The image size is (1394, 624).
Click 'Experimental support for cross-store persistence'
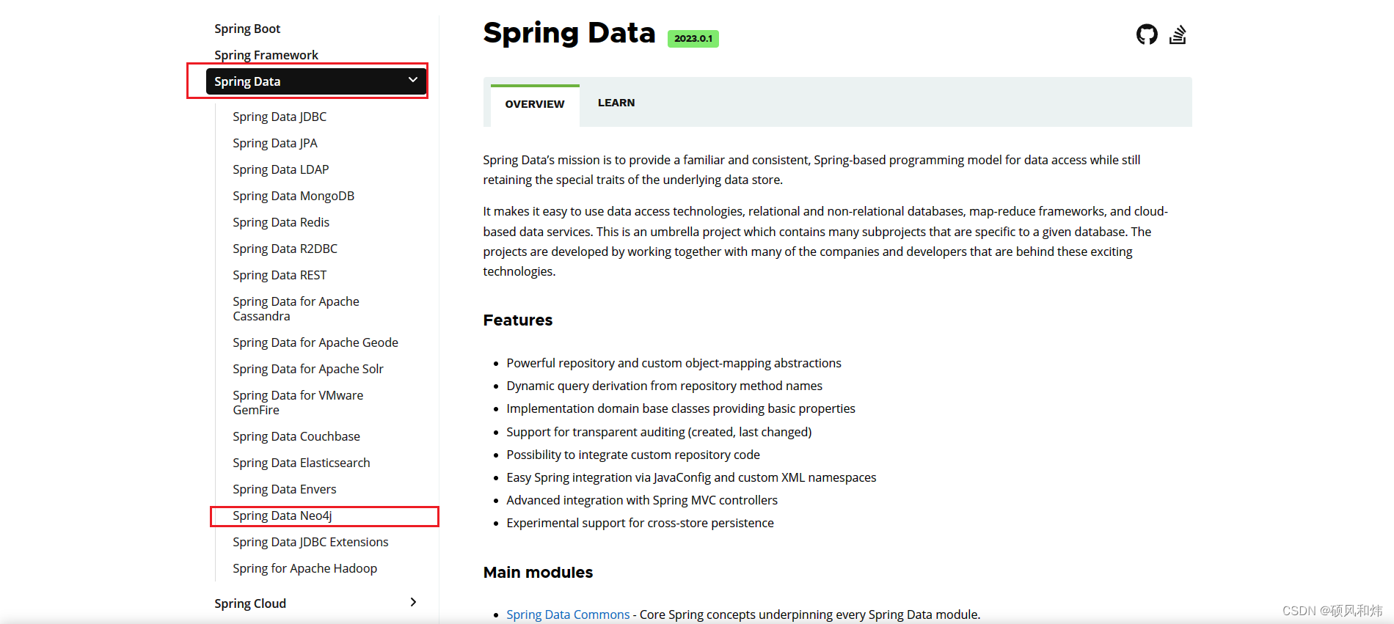click(x=640, y=523)
